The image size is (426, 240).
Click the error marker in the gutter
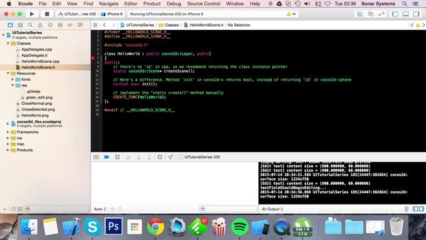point(93,58)
